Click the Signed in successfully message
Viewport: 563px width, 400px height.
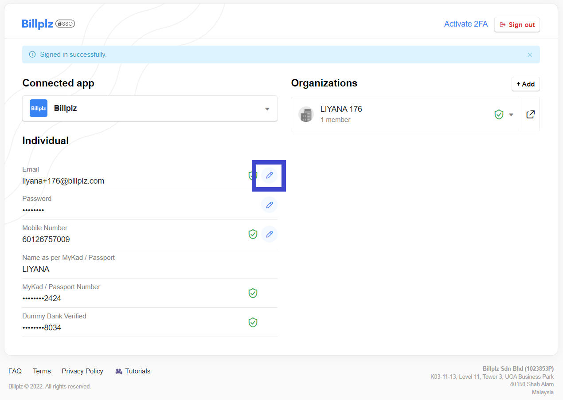(73, 55)
